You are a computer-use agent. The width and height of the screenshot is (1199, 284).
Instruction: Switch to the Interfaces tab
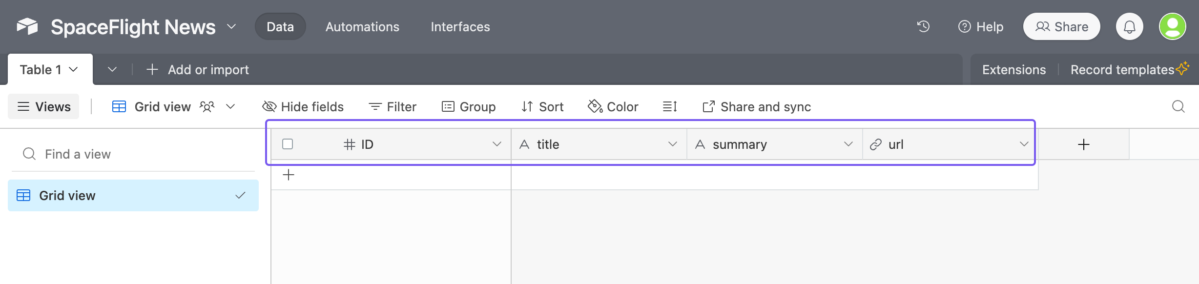click(x=460, y=27)
